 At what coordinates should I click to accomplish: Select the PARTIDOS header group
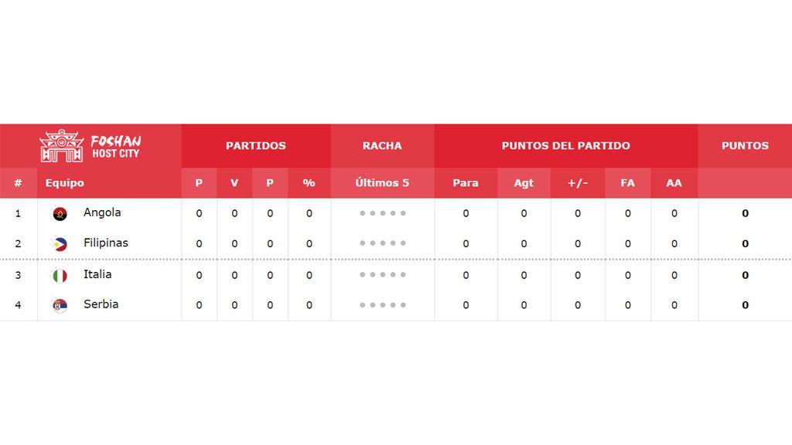pos(256,146)
